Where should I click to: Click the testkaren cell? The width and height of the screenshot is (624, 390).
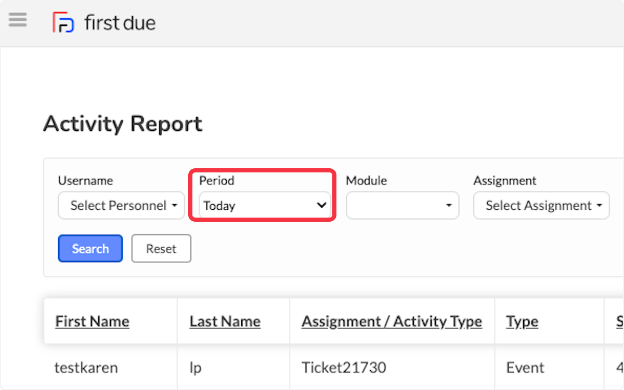(86, 368)
